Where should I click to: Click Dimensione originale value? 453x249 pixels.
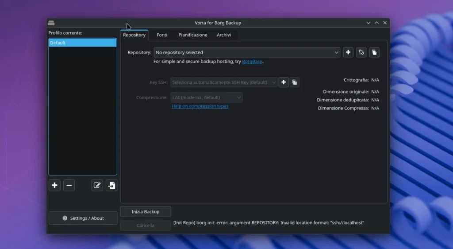point(375,92)
